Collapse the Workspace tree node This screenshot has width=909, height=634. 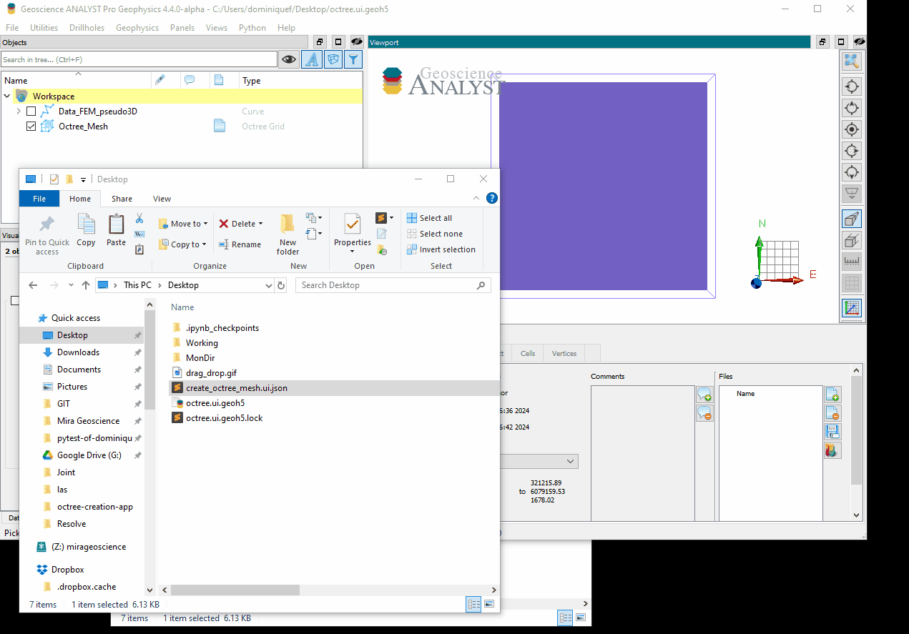point(7,96)
